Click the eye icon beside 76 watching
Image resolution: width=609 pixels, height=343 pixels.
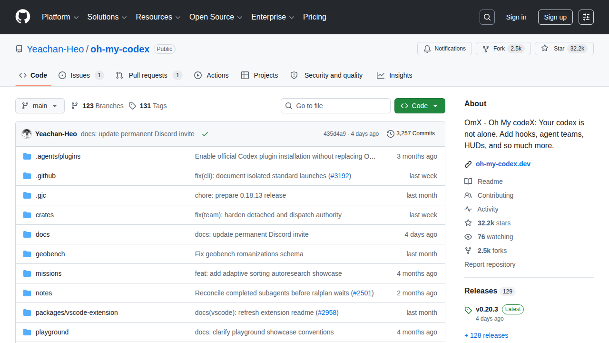click(468, 237)
